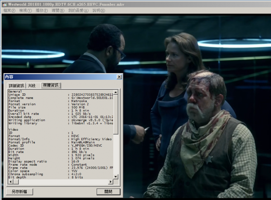Screen dimensions: 271x200
Task: Click the '16:9' aspect ratio value
Action: pos(75,162)
